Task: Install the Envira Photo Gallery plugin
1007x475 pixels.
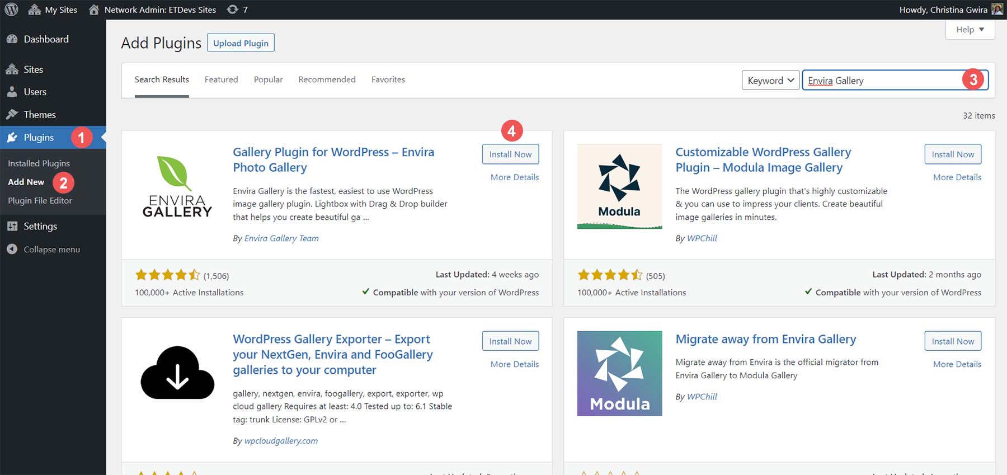Action: tap(510, 154)
